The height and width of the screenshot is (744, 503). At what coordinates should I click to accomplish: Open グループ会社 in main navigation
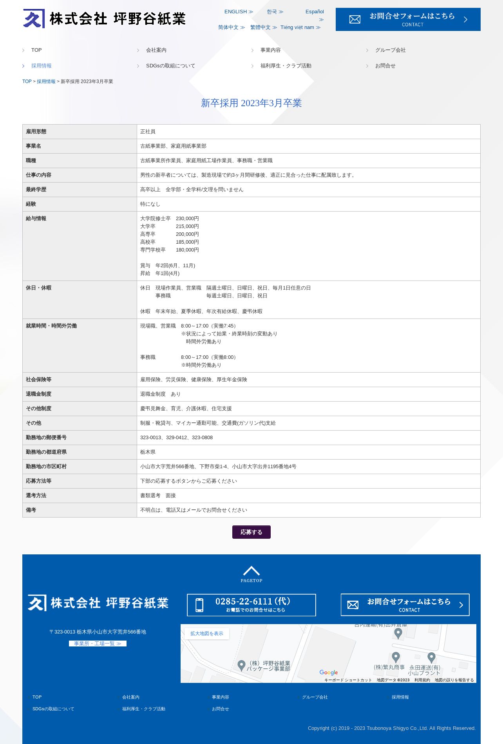(391, 50)
